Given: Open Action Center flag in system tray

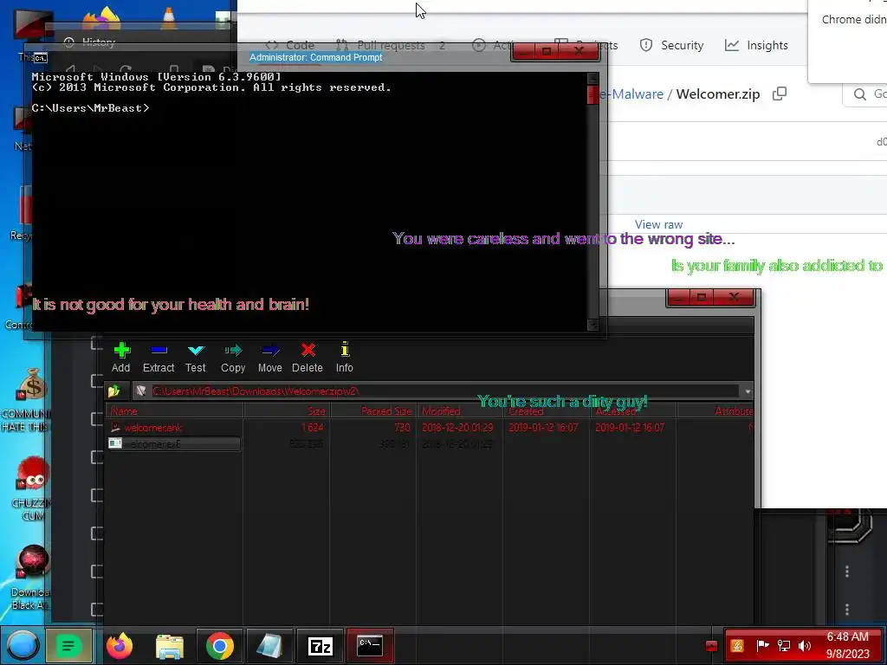Looking at the screenshot, I should 762,645.
